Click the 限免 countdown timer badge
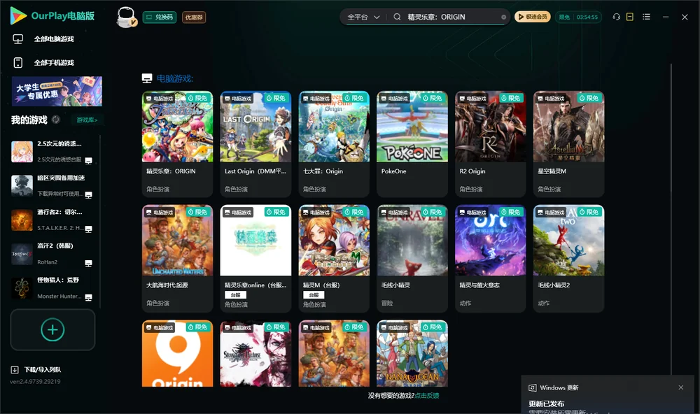Viewport: 700px width, 414px height. (578, 17)
